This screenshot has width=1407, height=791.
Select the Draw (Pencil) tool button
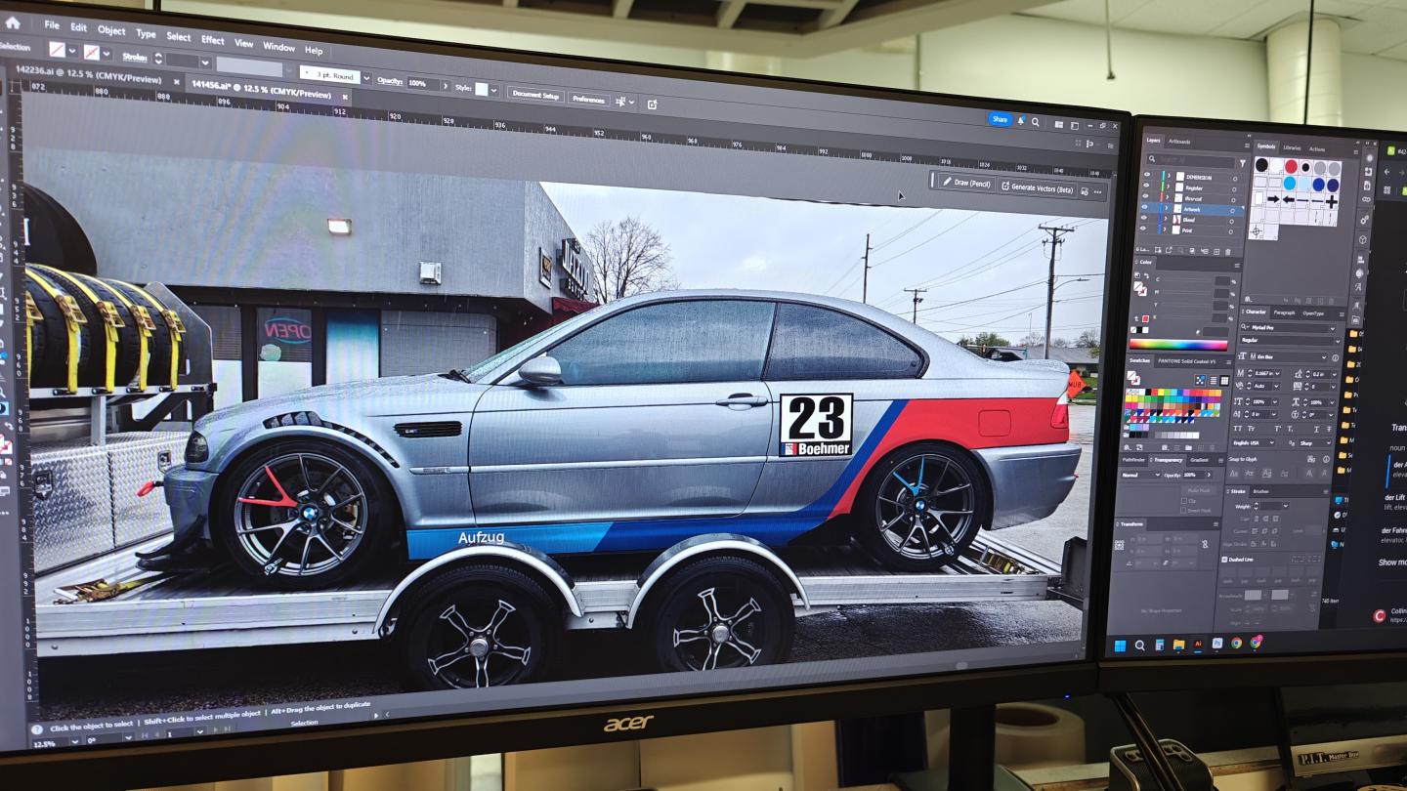[x=965, y=183]
